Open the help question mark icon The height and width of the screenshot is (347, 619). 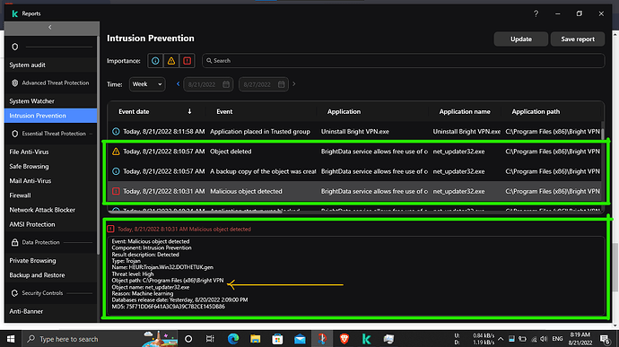536,13
